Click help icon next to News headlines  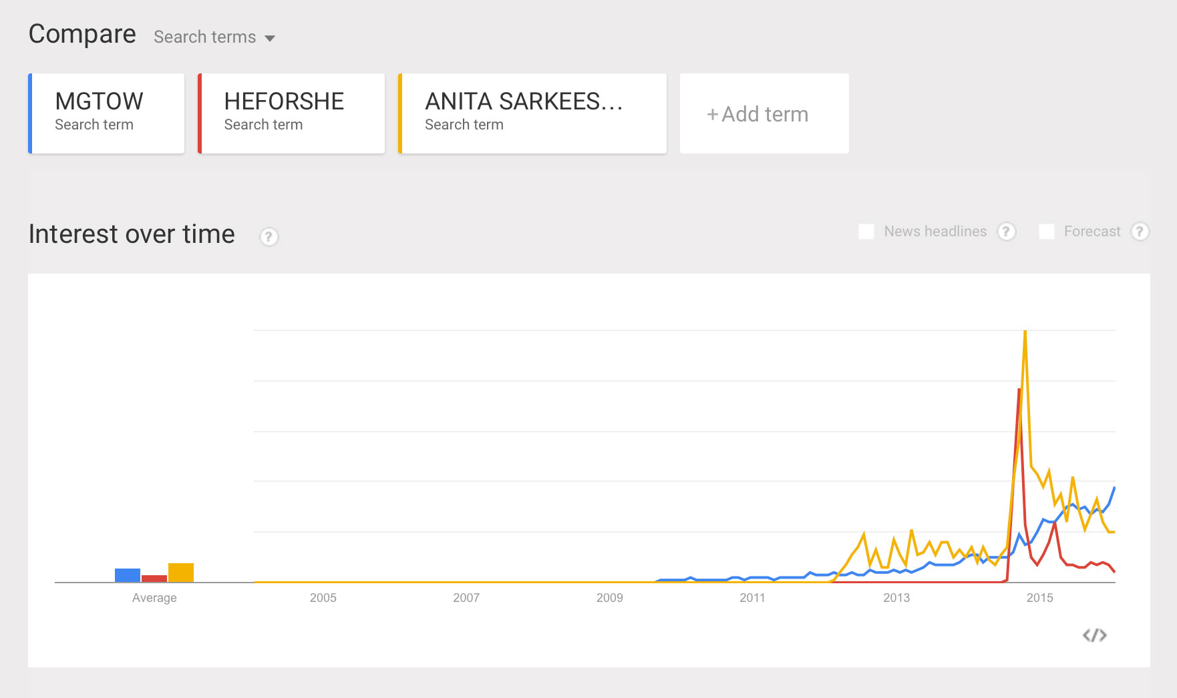click(x=1006, y=232)
